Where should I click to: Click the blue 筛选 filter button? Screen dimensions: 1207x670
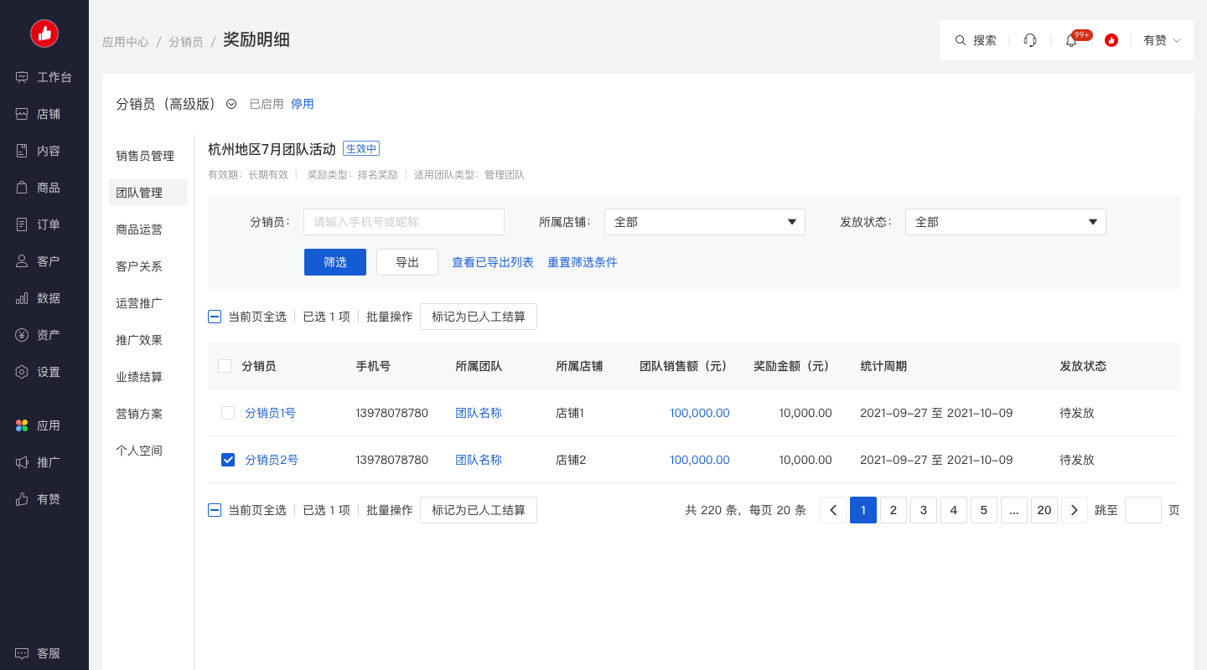(335, 262)
